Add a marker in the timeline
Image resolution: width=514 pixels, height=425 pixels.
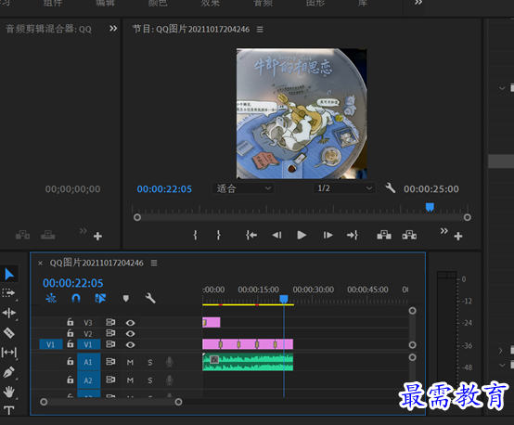tap(125, 298)
